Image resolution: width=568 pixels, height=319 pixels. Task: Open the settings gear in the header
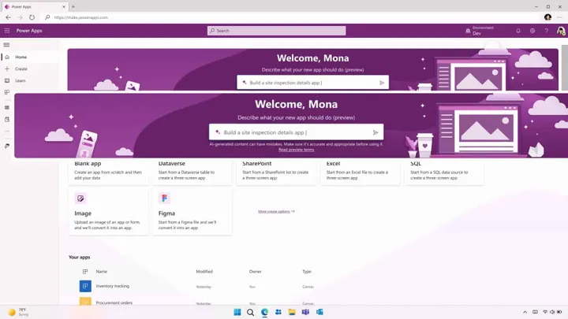(532, 31)
